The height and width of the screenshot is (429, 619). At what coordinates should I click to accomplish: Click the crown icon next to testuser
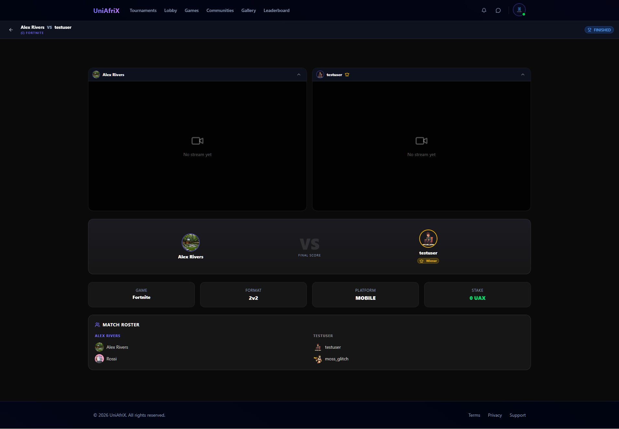click(x=347, y=74)
